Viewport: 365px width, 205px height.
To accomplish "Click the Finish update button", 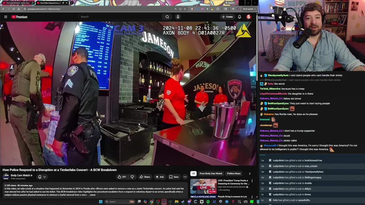I will (249, 9).
